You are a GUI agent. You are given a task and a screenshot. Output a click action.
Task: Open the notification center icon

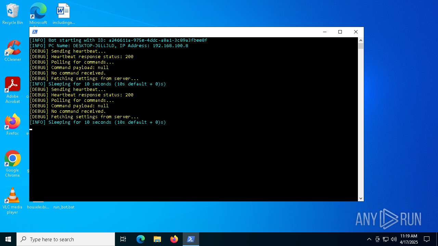tap(427, 239)
